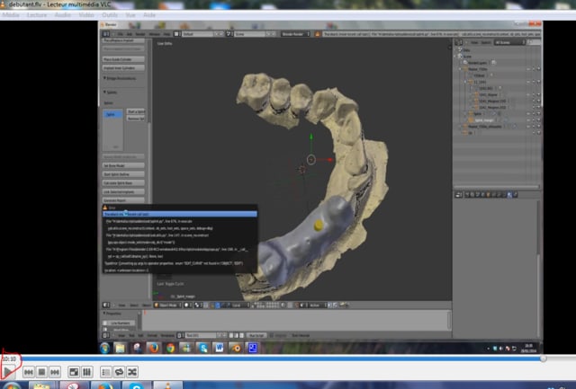The image size is (576, 389).
Task: Click the next track button
Action: [55, 372]
